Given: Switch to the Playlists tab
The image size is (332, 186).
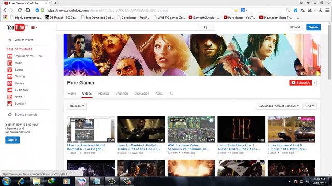Looking at the screenshot, I should point(104,94).
